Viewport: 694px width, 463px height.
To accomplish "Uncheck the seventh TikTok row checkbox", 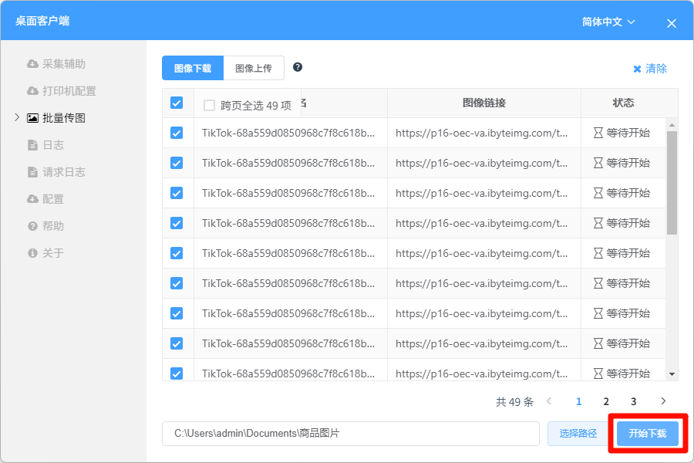I will point(177,314).
